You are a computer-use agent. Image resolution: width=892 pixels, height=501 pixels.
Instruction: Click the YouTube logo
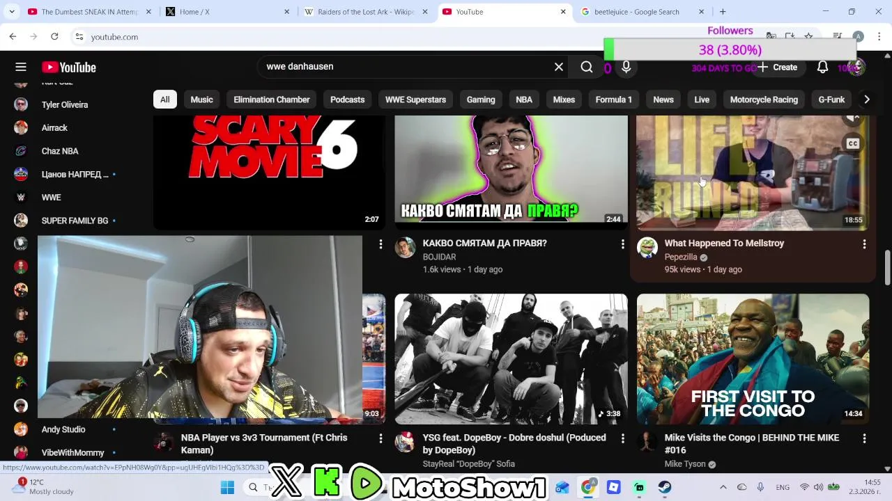coord(69,67)
